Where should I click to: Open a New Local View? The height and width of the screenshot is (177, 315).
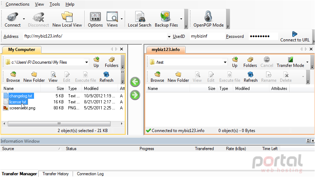(67, 19)
